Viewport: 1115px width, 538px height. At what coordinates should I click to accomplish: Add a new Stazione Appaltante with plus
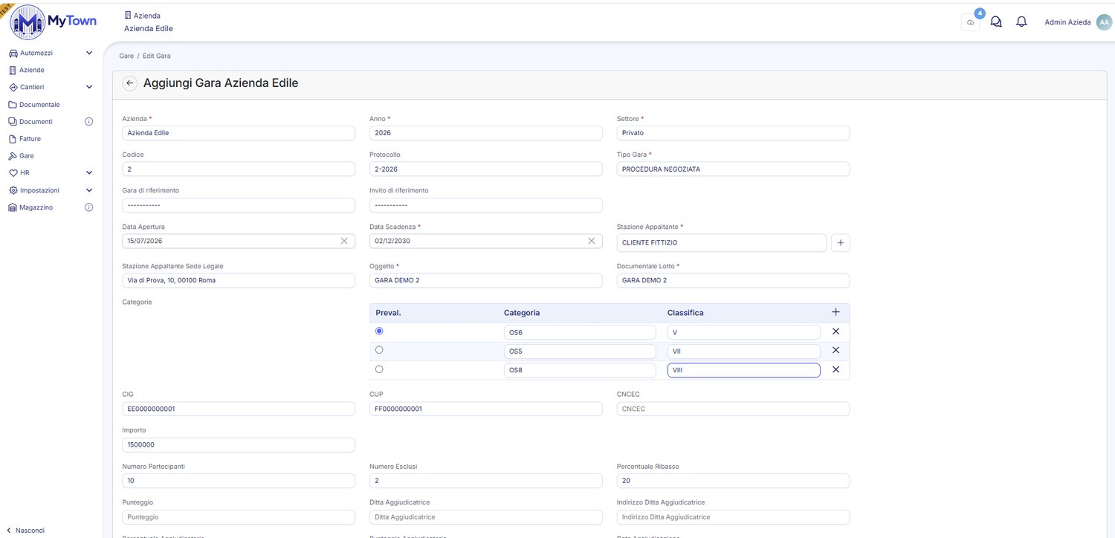pyautogui.click(x=840, y=243)
